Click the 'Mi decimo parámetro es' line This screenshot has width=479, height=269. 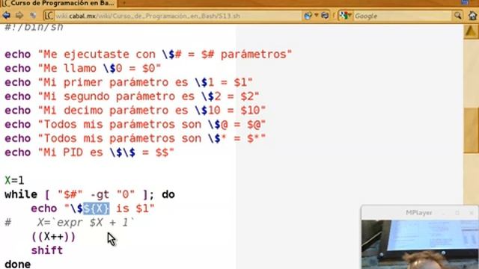tap(135, 111)
